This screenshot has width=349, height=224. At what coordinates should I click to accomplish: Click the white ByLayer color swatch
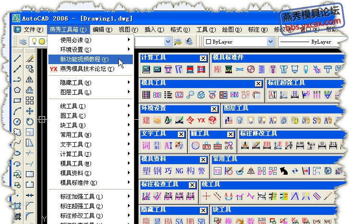(x=209, y=42)
